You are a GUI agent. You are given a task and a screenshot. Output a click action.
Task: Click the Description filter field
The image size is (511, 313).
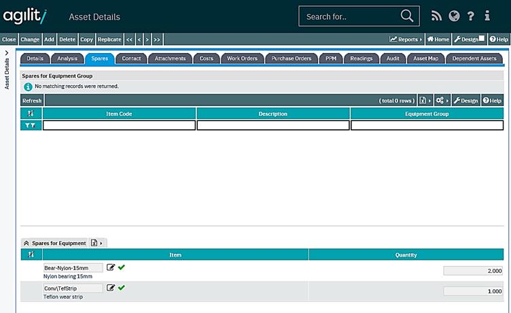(x=272, y=125)
